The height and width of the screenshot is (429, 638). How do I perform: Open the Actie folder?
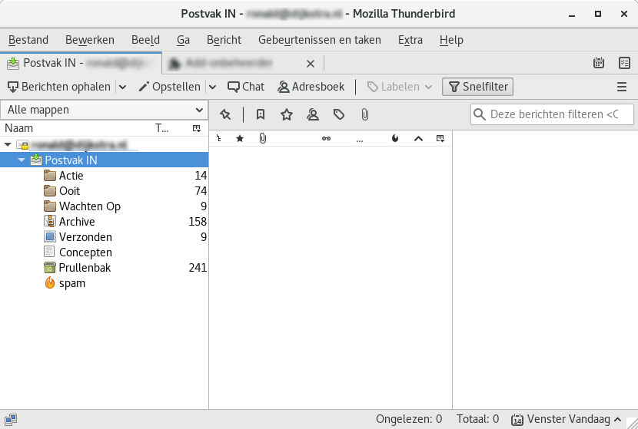click(x=105, y=176)
